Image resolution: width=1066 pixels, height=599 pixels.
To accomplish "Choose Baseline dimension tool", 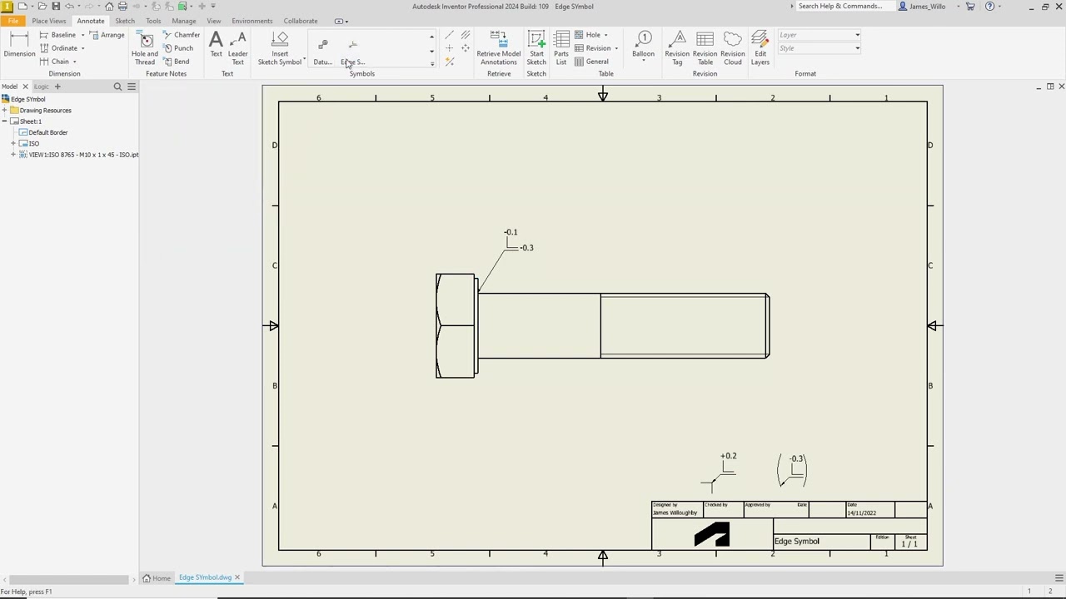I will pyautogui.click(x=57, y=35).
